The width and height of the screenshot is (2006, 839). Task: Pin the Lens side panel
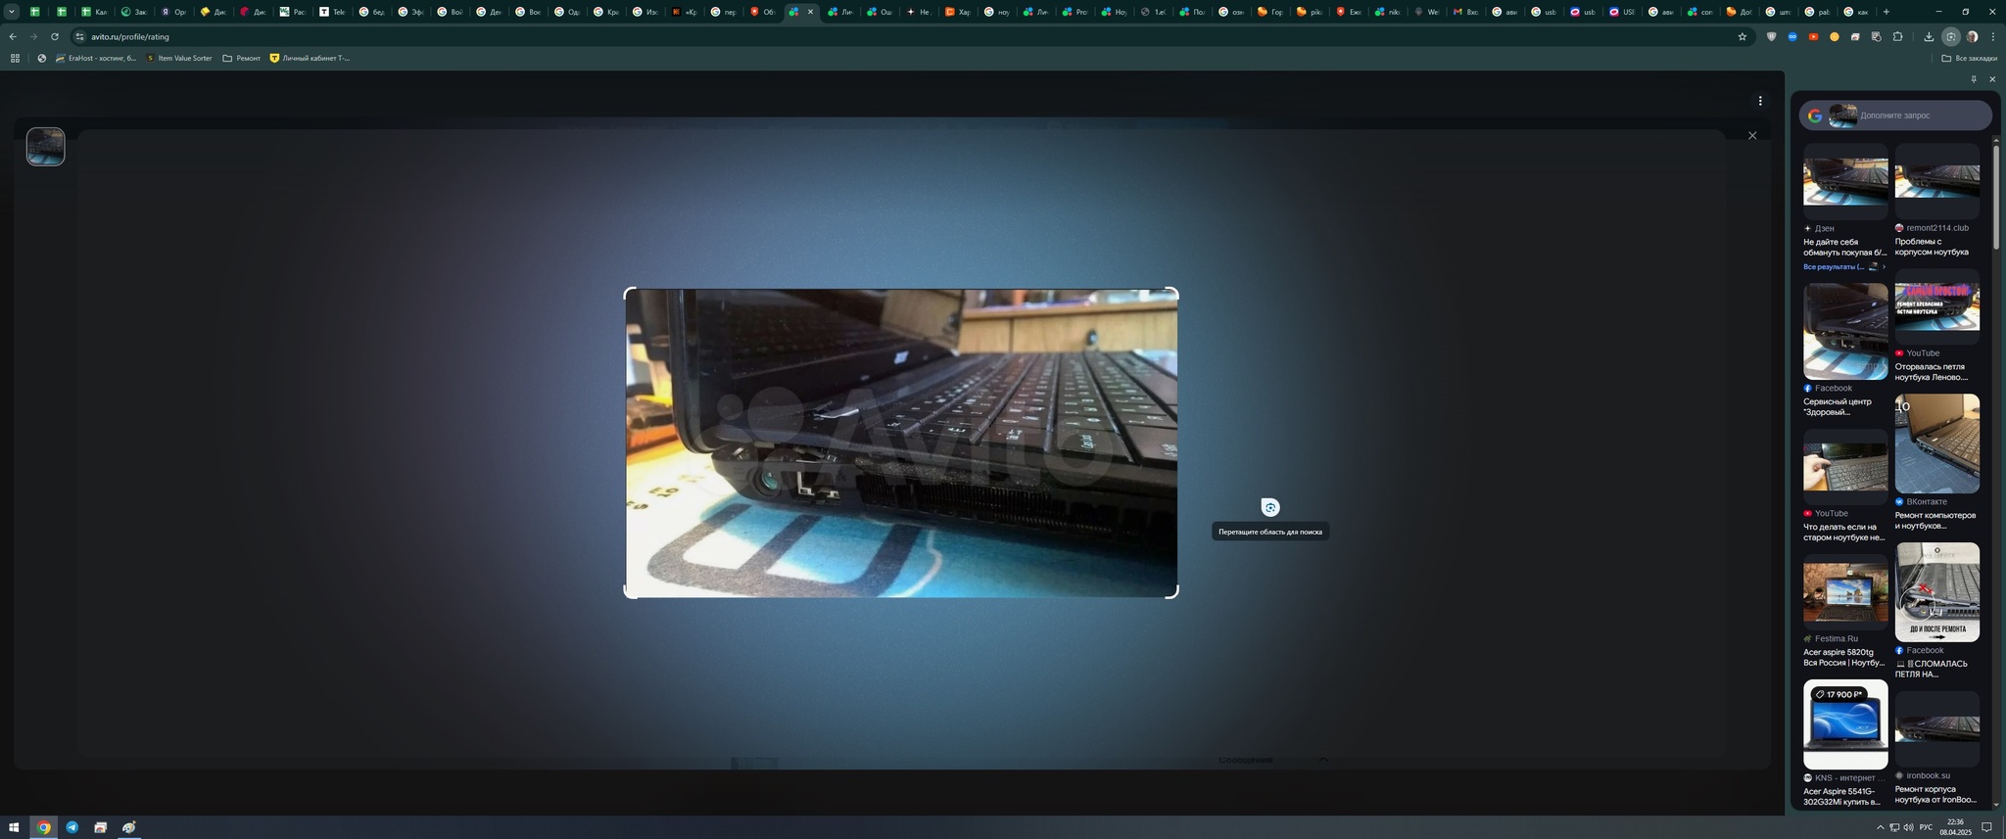click(x=1974, y=79)
